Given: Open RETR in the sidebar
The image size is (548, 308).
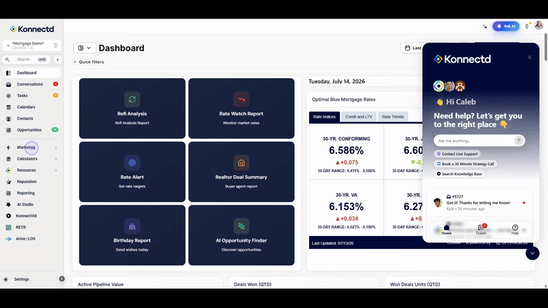Looking at the screenshot, I should [32, 227].
